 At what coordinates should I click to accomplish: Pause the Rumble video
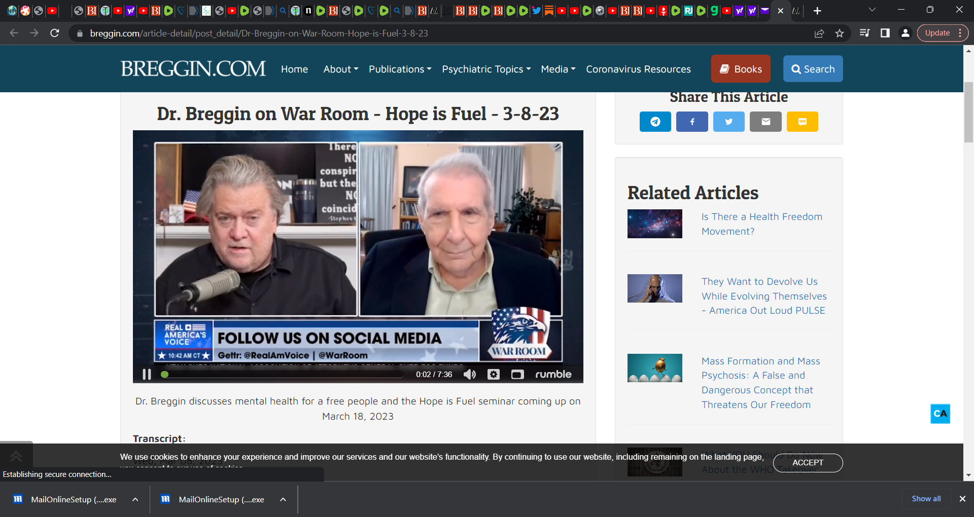(x=147, y=374)
